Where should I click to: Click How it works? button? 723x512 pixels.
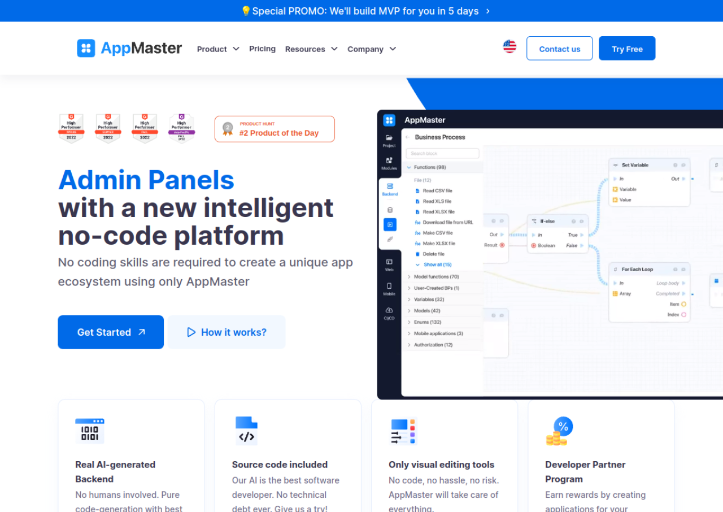tap(227, 332)
